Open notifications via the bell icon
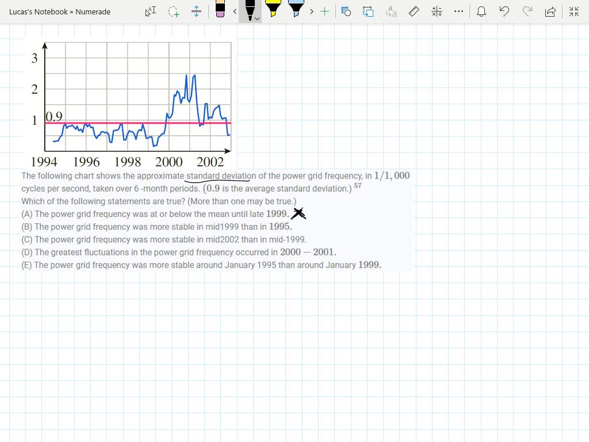589x442 pixels. pos(481,12)
